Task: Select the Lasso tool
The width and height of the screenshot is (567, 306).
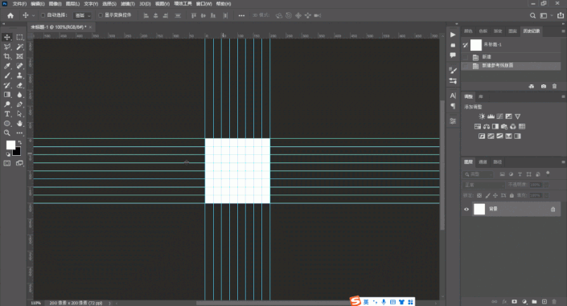Action: [x=7, y=47]
